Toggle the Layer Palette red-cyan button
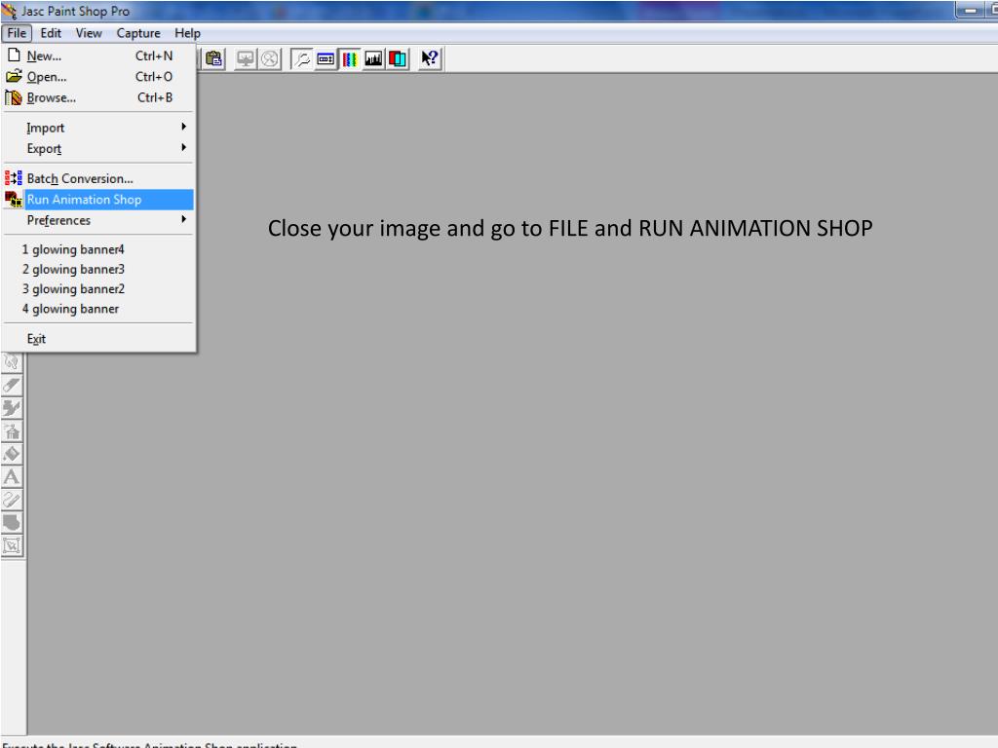This screenshot has width=998, height=748. click(x=398, y=59)
